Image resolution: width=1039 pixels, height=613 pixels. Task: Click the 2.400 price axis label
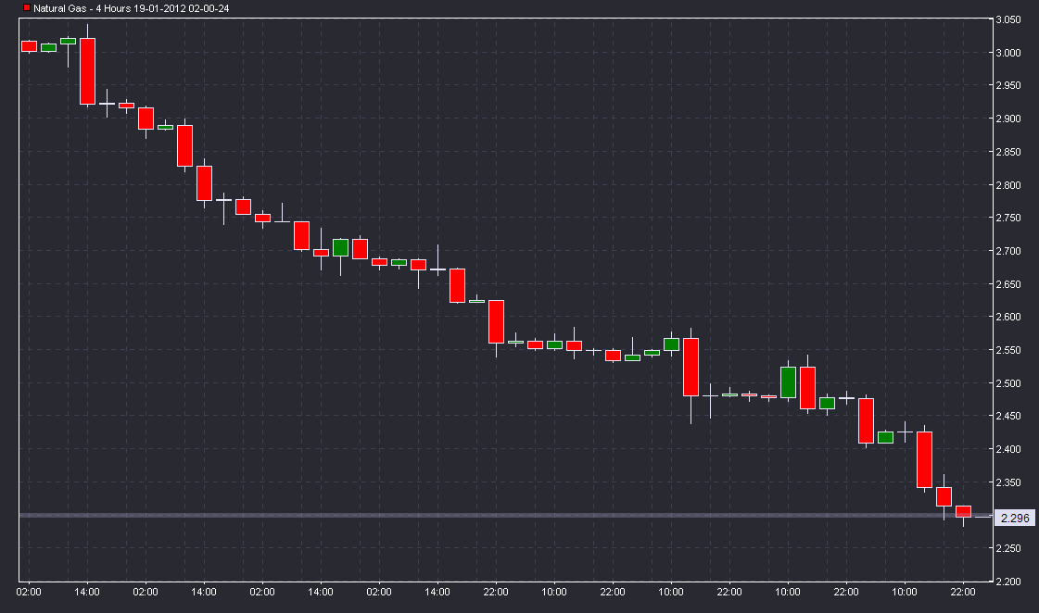(x=1008, y=449)
